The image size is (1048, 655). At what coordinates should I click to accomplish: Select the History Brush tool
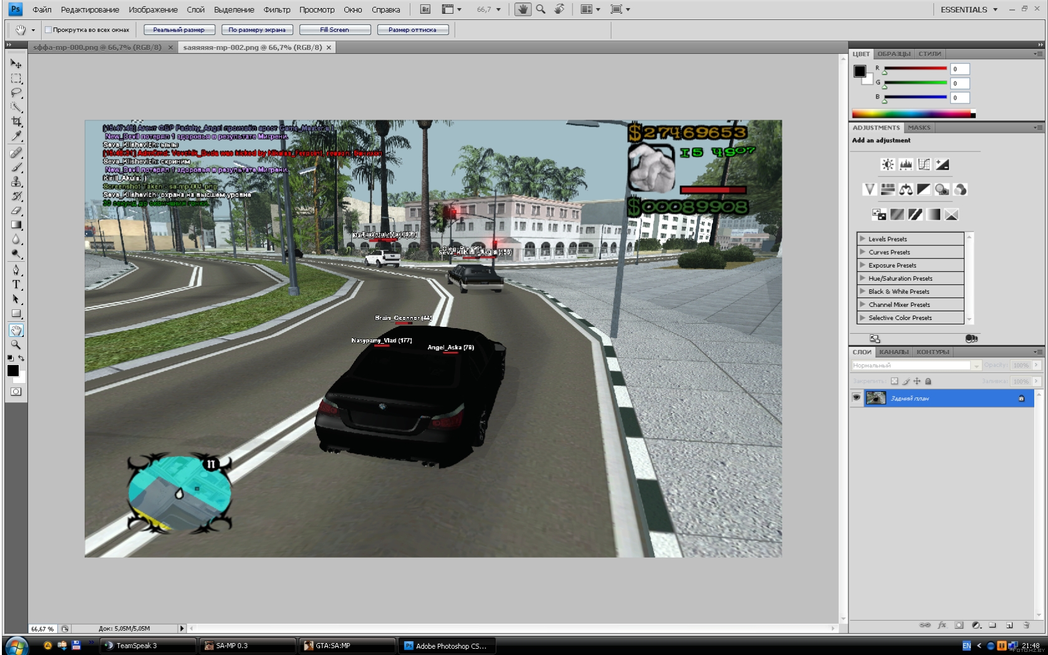pyautogui.click(x=16, y=196)
